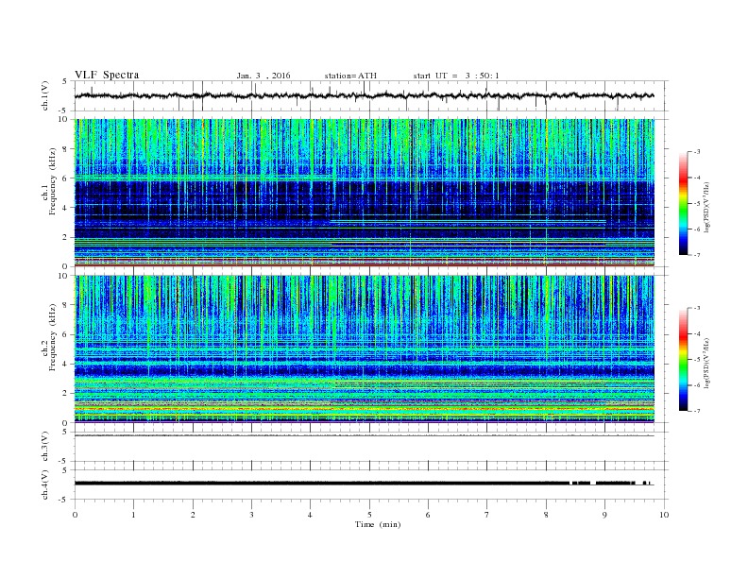Click the "ch.1(V)" y-axis label
Screen dimensions: 748x578
tap(45, 95)
